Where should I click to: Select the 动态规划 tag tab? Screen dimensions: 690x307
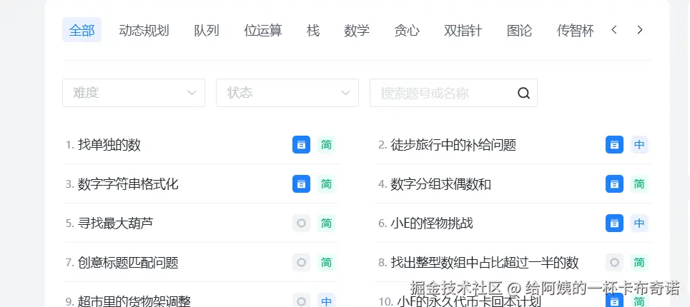[144, 30]
